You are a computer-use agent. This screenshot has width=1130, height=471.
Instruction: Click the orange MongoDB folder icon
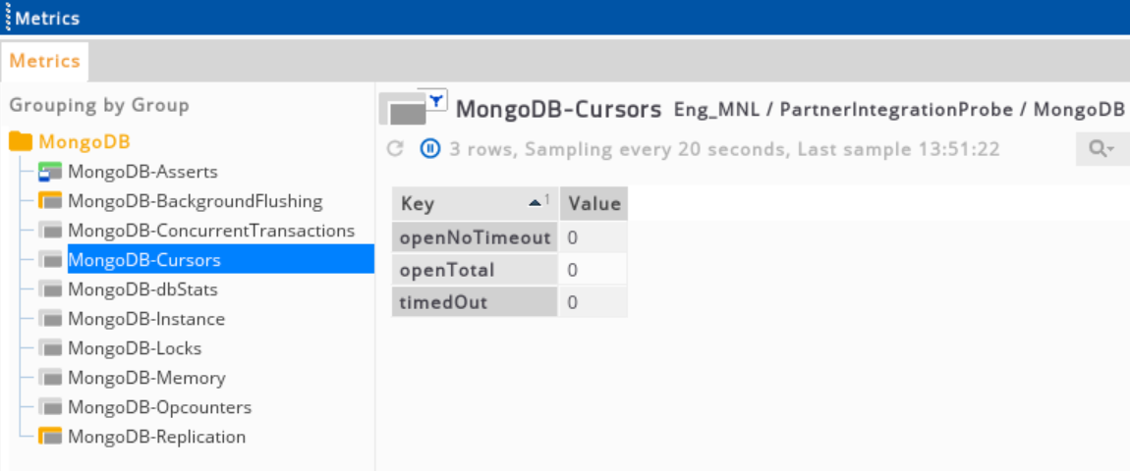22,141
